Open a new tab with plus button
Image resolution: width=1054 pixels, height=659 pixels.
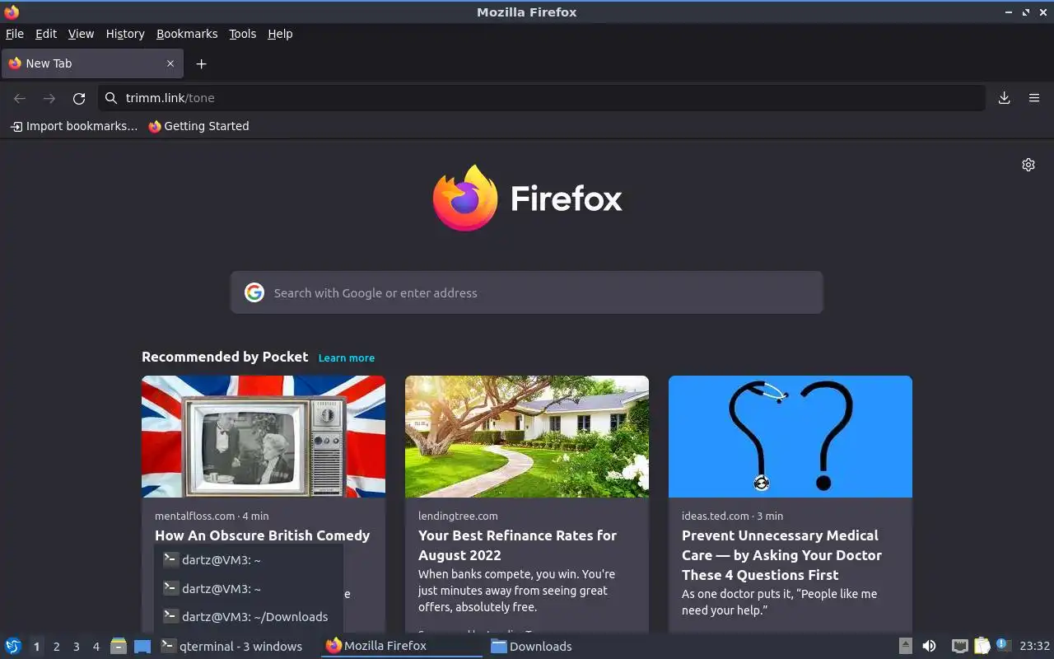201,63
